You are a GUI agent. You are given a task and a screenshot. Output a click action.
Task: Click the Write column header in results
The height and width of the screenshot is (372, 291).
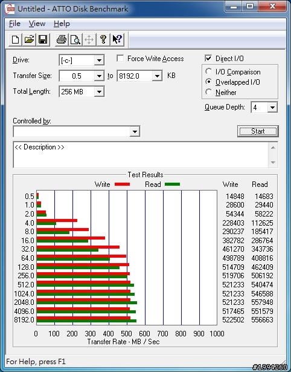(x=231, y=184)
